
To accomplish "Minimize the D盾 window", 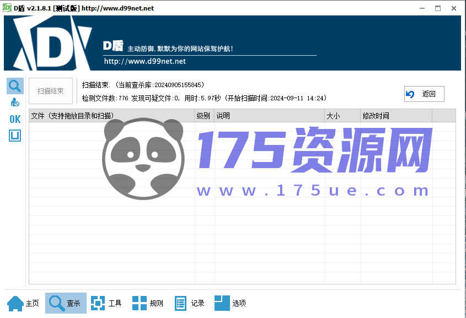I will (x=422, y=8).
